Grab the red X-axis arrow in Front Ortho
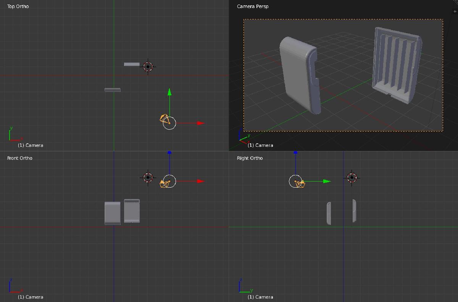 pos(201,181)
